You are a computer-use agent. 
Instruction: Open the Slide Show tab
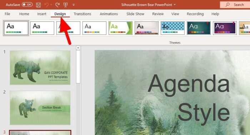point(135,14)
